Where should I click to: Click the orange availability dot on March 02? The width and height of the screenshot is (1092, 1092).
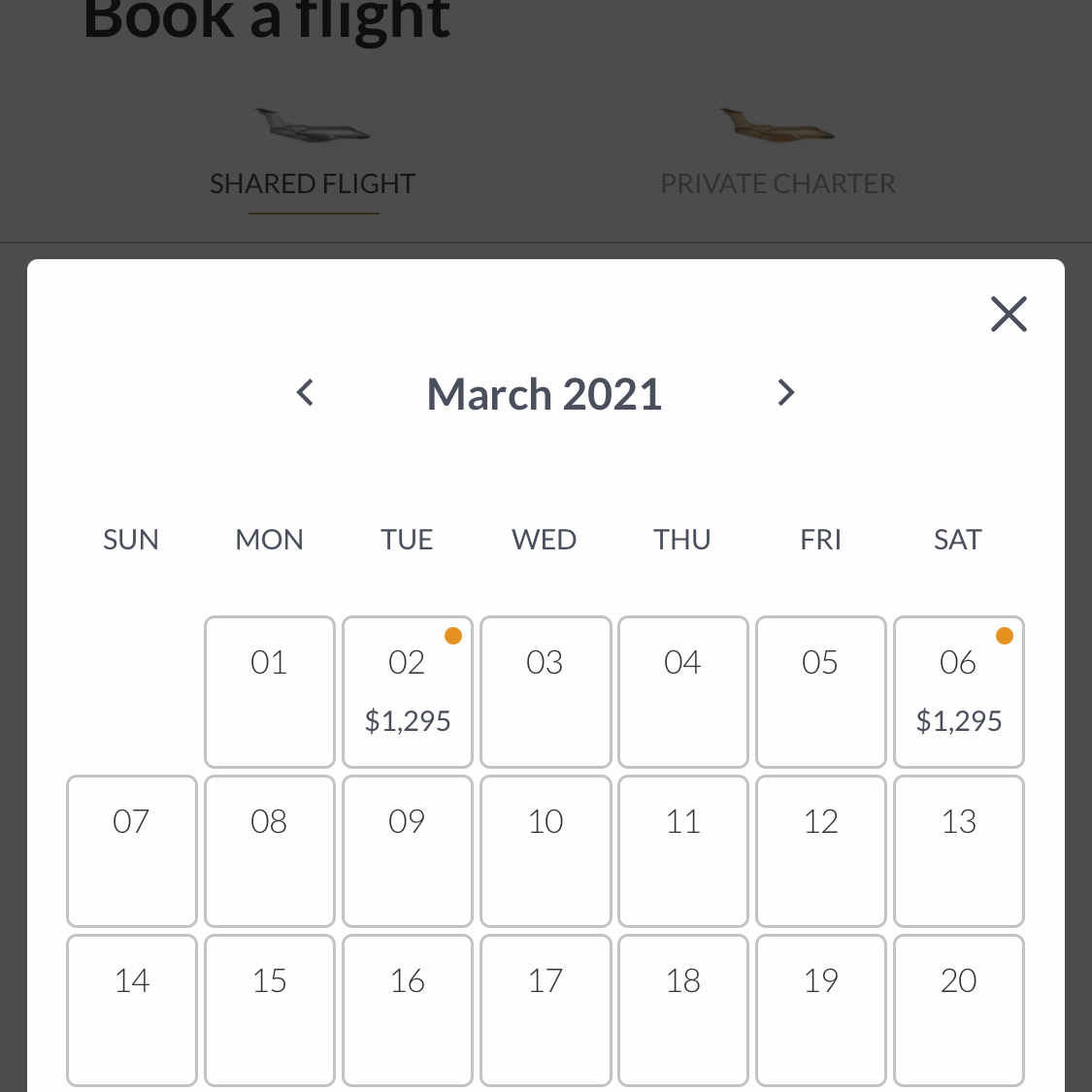(453, 635)
